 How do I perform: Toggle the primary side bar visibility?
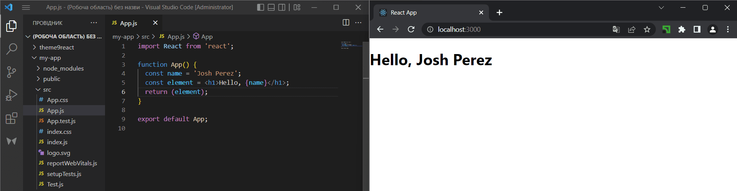(x=260, y=7)
